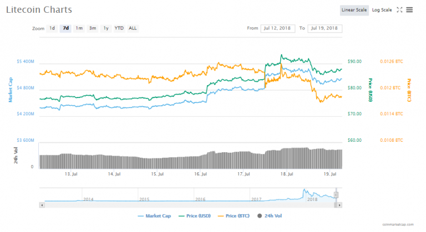Click 2014 in the navigator timeline

point(88,199)
